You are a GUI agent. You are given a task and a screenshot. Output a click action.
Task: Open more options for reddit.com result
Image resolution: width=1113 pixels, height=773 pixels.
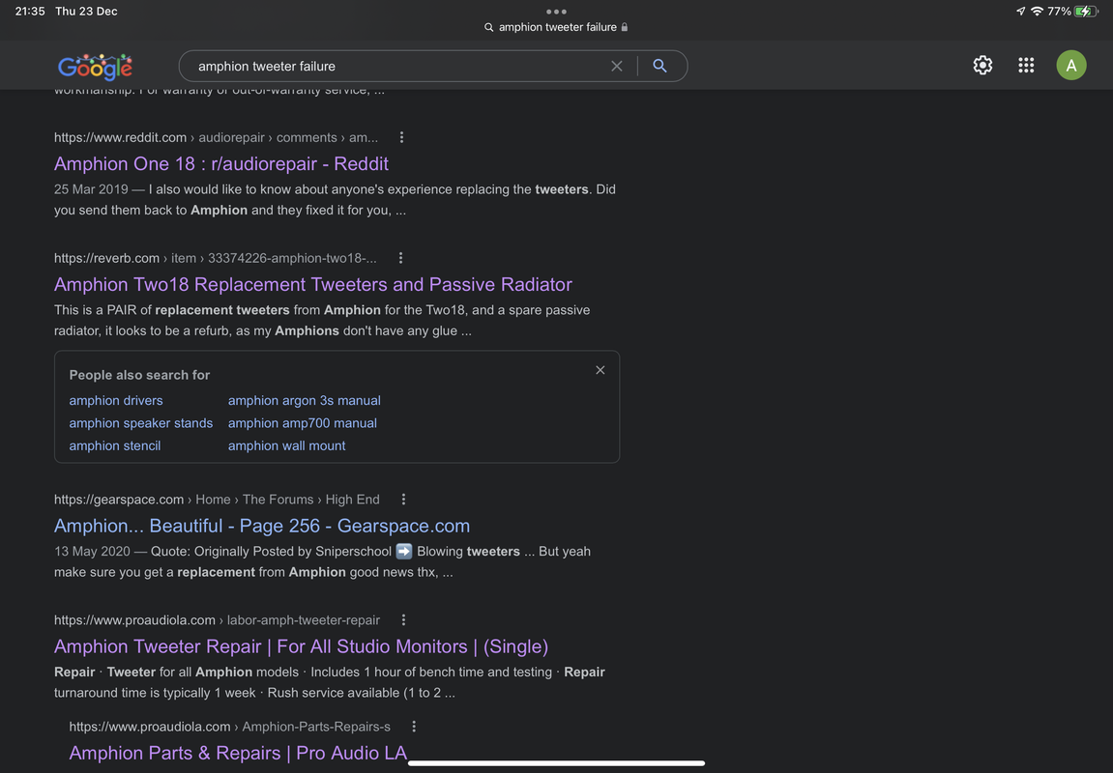coord(401,137)
